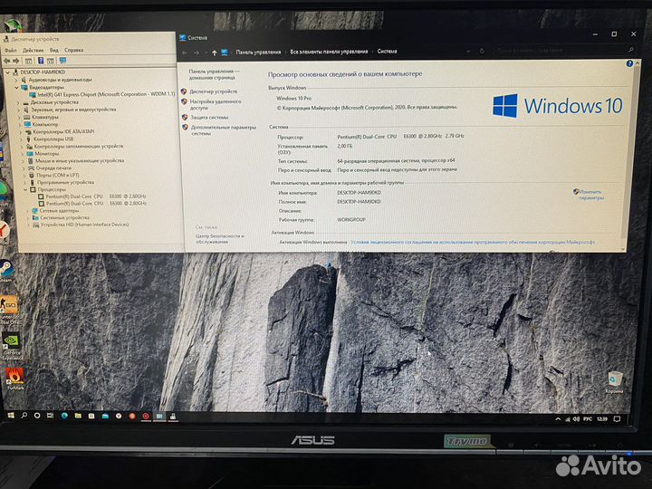Click the up-level arrow in System window

click(x=214, y=53)
